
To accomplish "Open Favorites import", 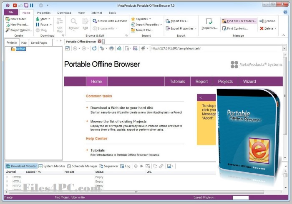I will pyautogui.click(x=139, y=19).
